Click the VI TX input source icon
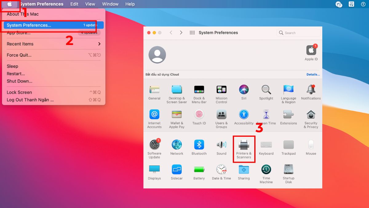Screen dimensions: 369x208 351,4
